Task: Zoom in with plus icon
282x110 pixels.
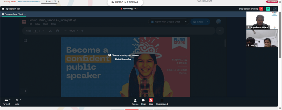Action: click(x=82, y=31)
